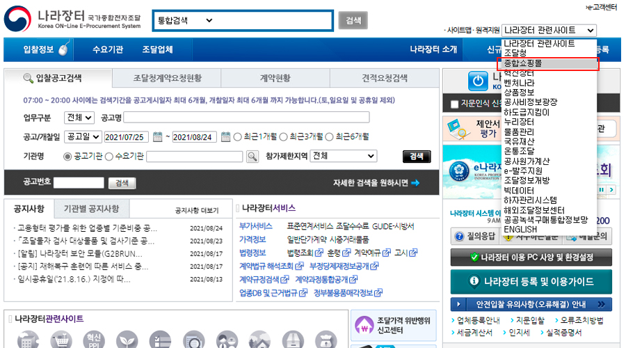626x348 pixels.
Task: Click the plant sprout round icon
Action: tap(127, 340)
